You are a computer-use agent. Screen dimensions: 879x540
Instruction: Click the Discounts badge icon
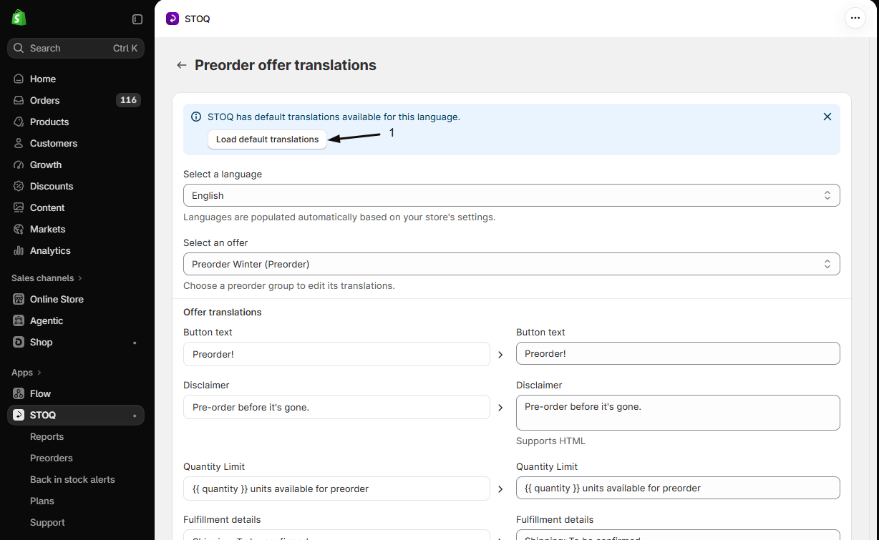coord(19,186)
